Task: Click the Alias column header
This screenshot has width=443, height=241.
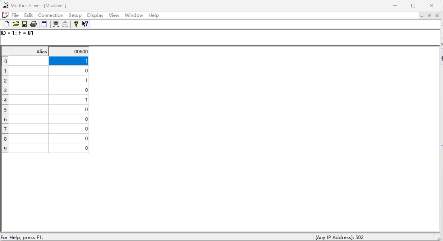Action: (28, 51)
